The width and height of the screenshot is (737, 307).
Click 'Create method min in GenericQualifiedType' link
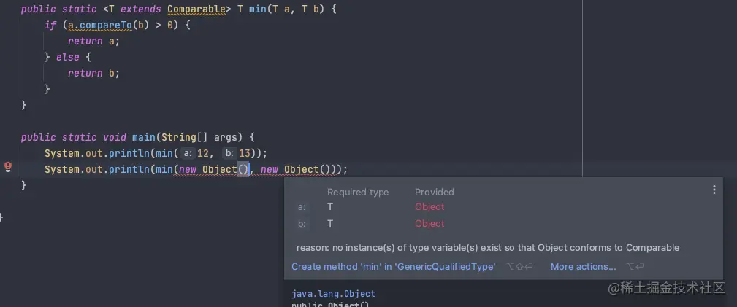click(394, 267)
